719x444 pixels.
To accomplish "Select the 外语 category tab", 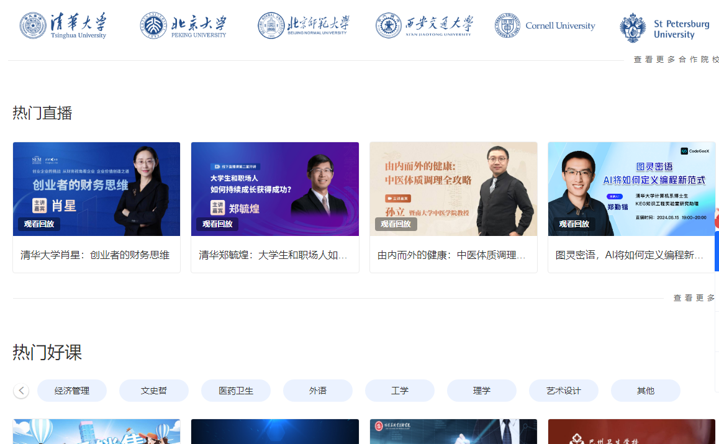I will pos(318,391).
